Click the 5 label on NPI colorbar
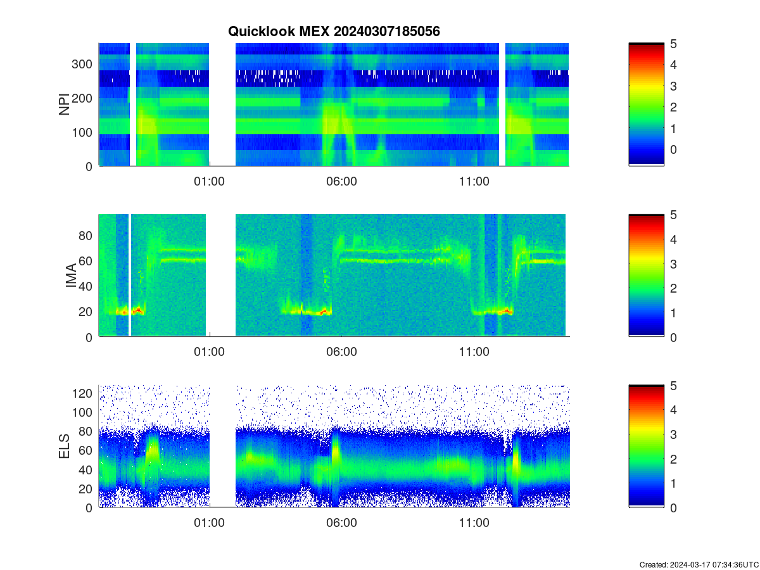The width and height of the screenshot is (760, 570). (x=672, y=43)
